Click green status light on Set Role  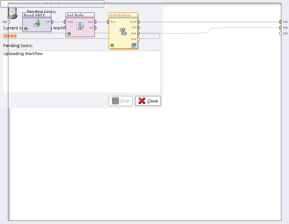pos(69,34)
